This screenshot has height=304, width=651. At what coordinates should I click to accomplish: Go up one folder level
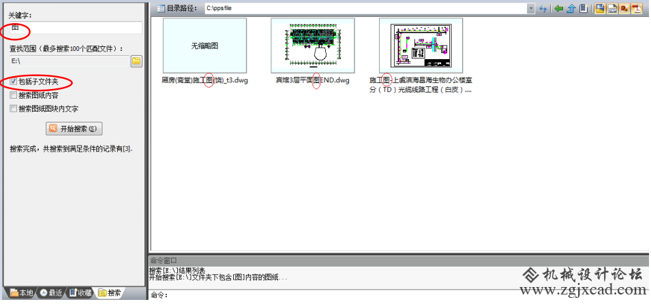coord(571,9)
